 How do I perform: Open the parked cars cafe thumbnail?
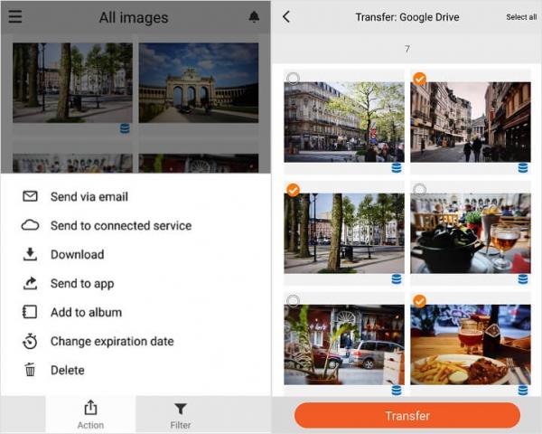344,344
